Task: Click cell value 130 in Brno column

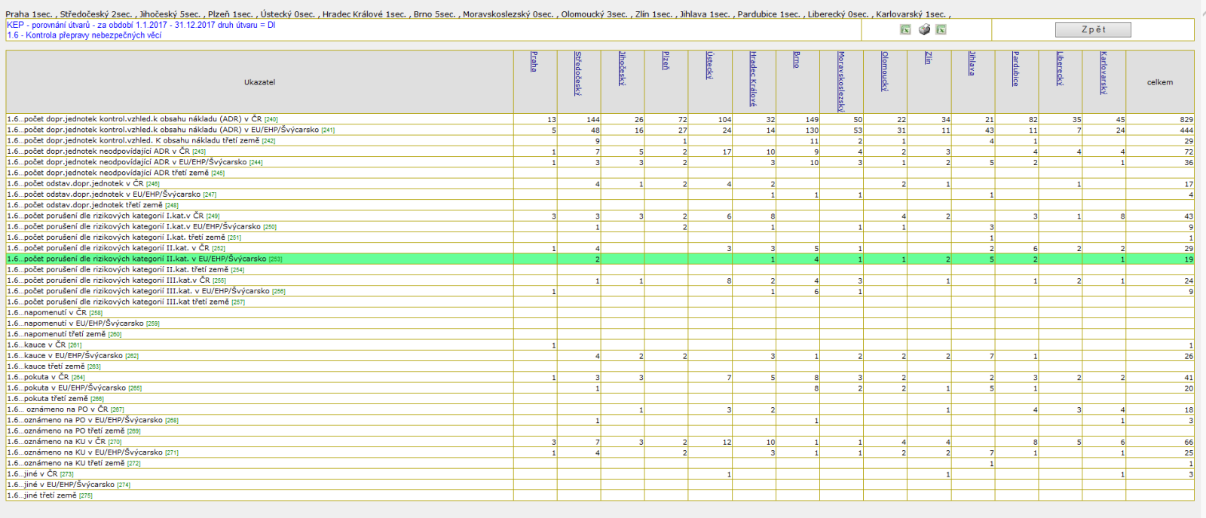Action: click(x=812, y=130)
